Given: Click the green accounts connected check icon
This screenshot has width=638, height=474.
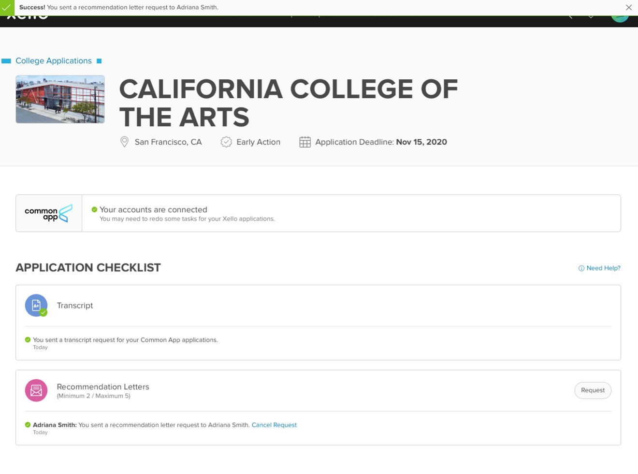Looking at the screenshot, I should tap(94, 209).
